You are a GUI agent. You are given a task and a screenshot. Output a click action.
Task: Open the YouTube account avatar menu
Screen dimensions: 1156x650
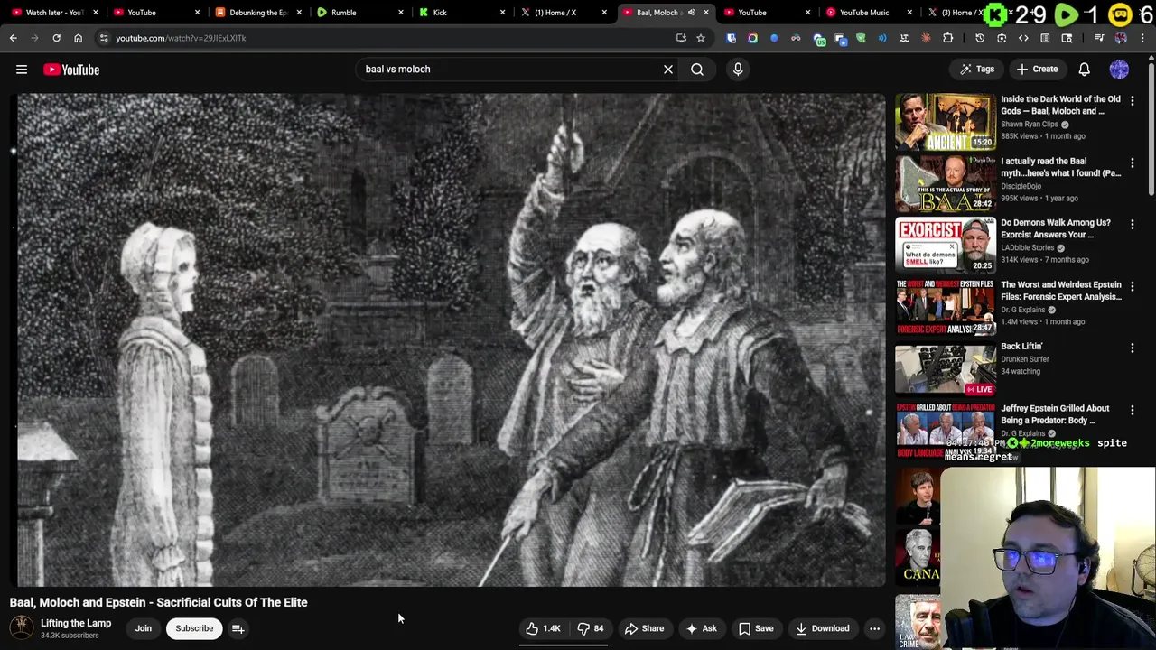click(x=1119, y=69)
